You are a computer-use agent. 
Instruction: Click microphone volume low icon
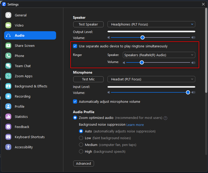click(109, 92)
